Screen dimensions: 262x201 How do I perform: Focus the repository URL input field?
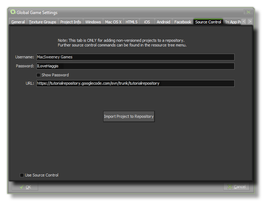[x=135, y=83]
